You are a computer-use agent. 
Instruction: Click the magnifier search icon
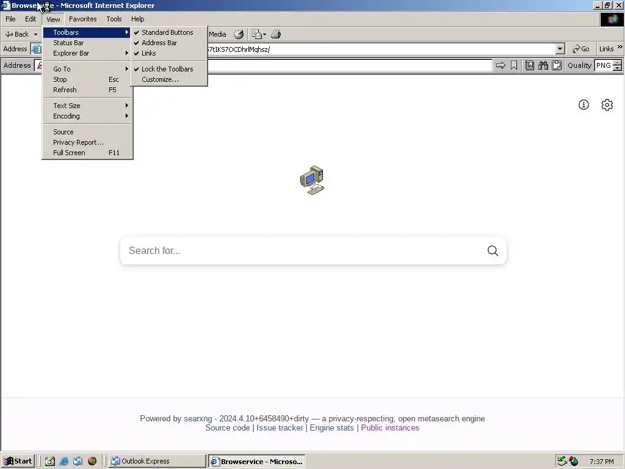point(493,250)
